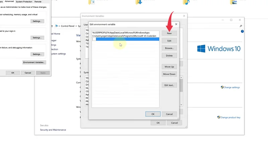Open the Edit text... editor
The height and width of the screenshot is (150, 268).
[x=169, y=85]
